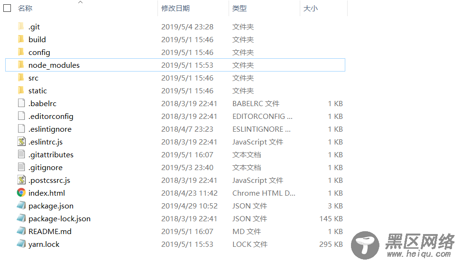
Task: Click the .gitignore text file icon
Action: pos(21,167)
